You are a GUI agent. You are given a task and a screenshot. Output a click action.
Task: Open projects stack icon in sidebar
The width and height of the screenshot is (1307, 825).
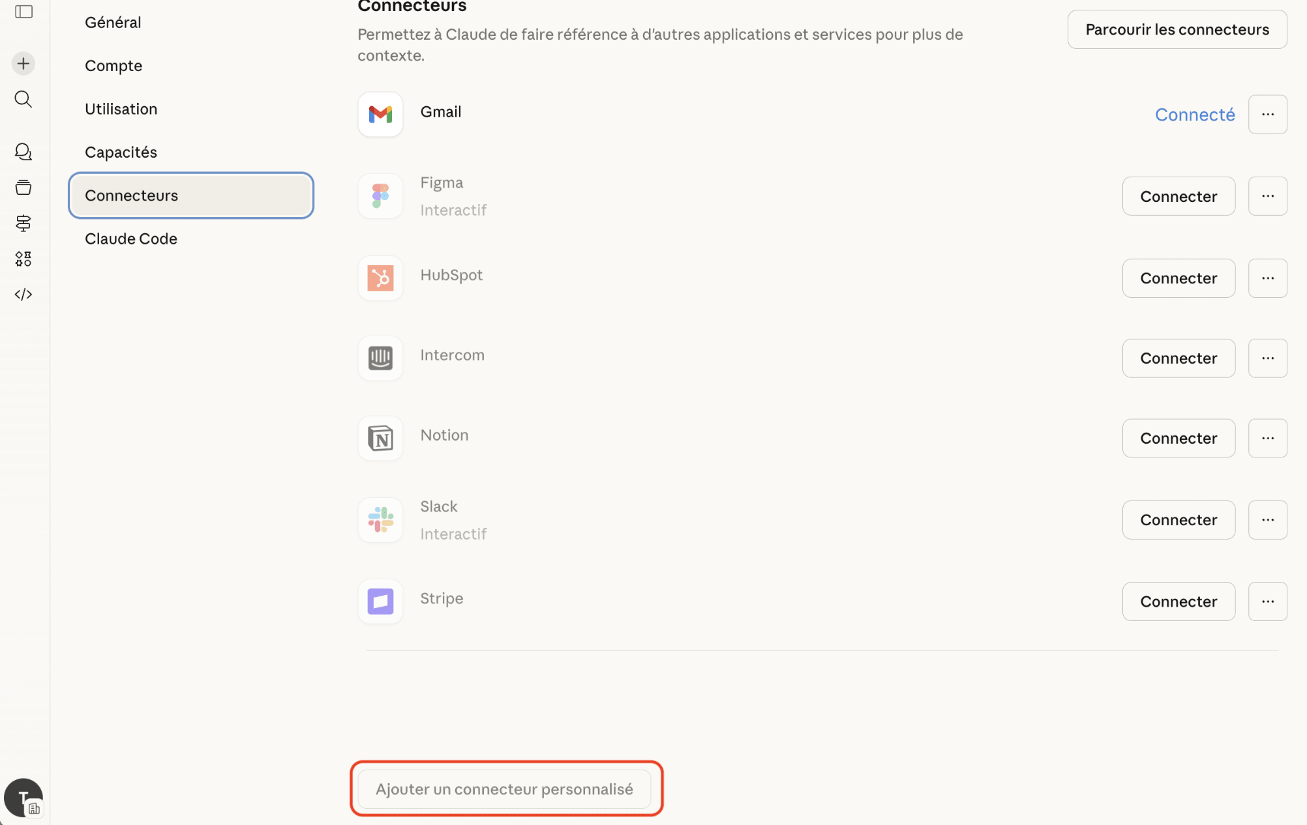tap(23, 188)
